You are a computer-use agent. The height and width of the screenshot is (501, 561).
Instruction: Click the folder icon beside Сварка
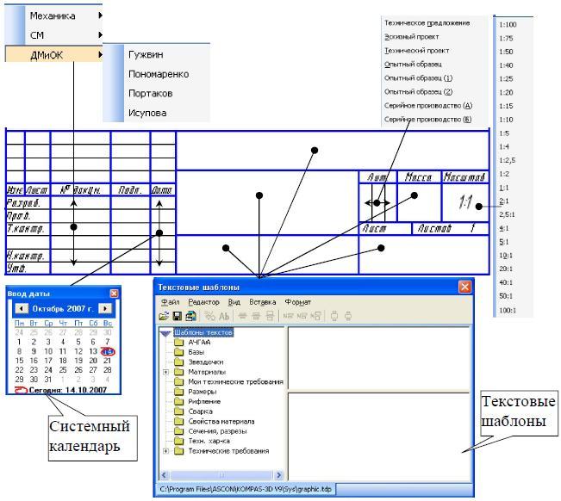[x=178, y=411]
